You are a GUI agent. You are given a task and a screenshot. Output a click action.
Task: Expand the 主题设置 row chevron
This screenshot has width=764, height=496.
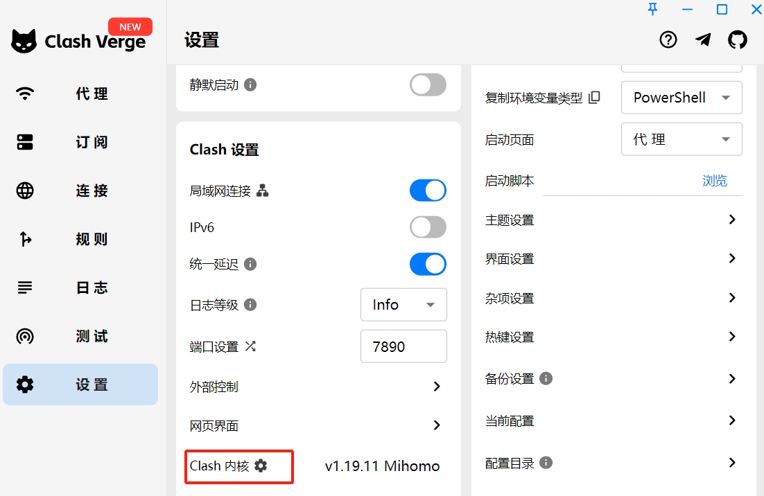pos(732,220)
